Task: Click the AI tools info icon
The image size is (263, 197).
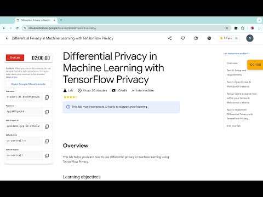Action: pyautogui.click(x=68, y=107)
